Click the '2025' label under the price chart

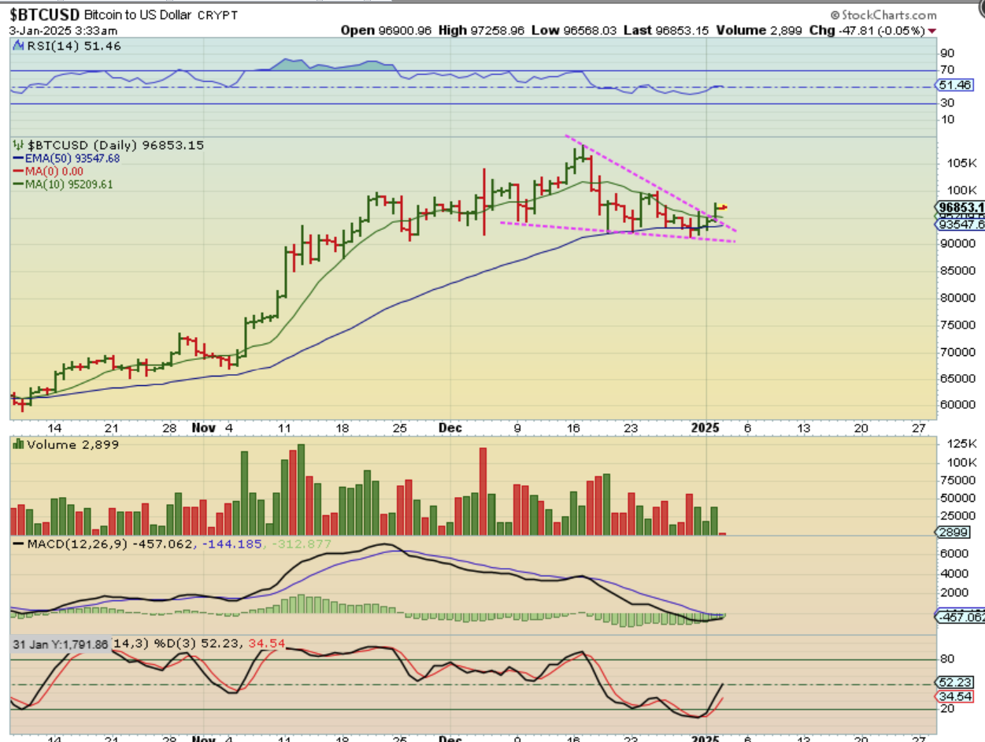707,428
